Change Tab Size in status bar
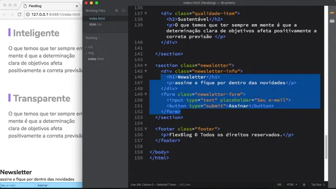 click(318, 184)
